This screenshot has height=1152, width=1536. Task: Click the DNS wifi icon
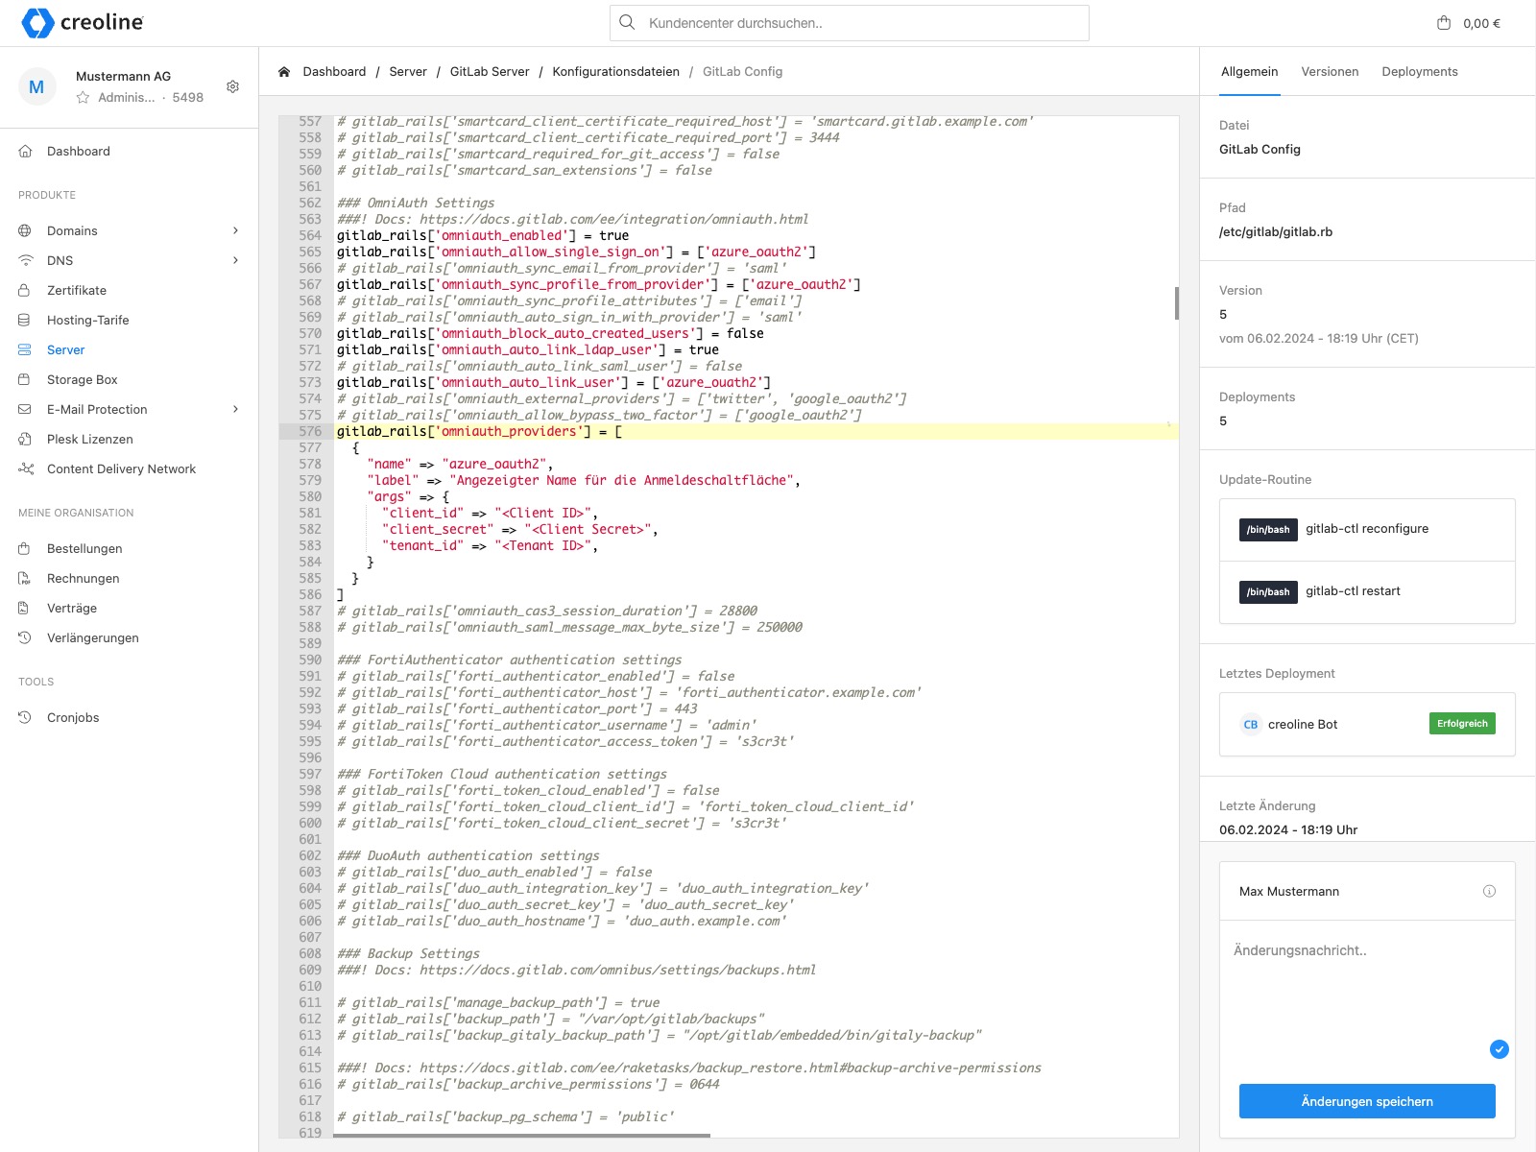tap(25, 260)
